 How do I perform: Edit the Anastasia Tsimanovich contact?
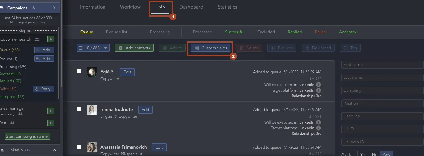[x=159, y=147]
